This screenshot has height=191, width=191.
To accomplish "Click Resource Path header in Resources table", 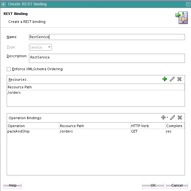I will (x=96, y=87).
